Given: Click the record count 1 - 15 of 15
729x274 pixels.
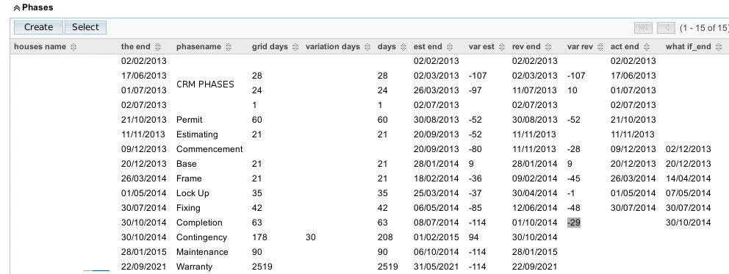Looking at the screenshot, I should pos(704,28).
